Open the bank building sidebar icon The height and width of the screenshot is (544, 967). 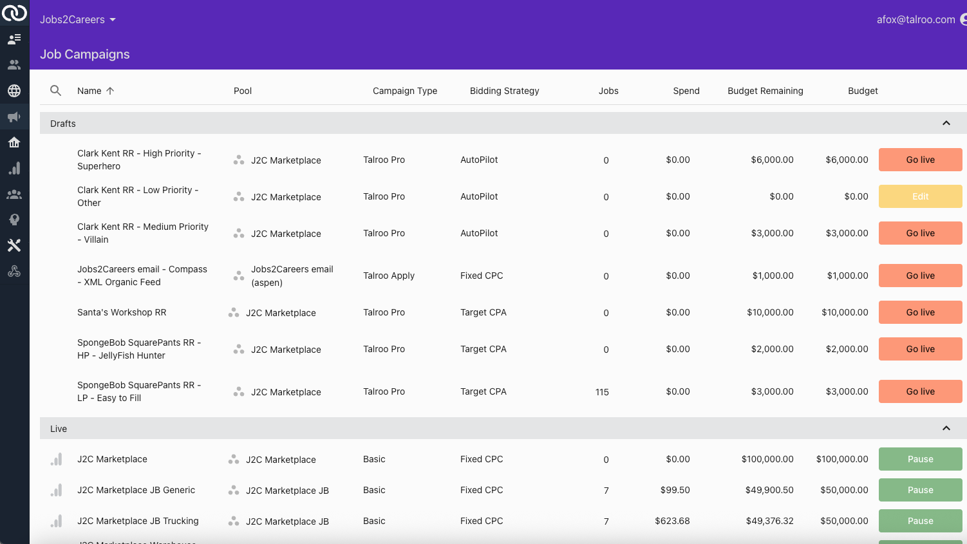(x=14, y=142)
